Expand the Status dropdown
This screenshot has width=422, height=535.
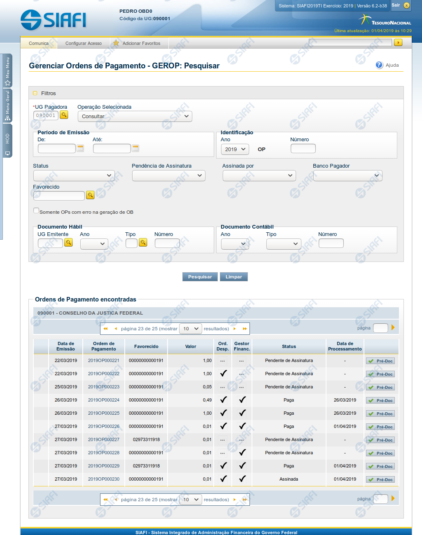74,175
